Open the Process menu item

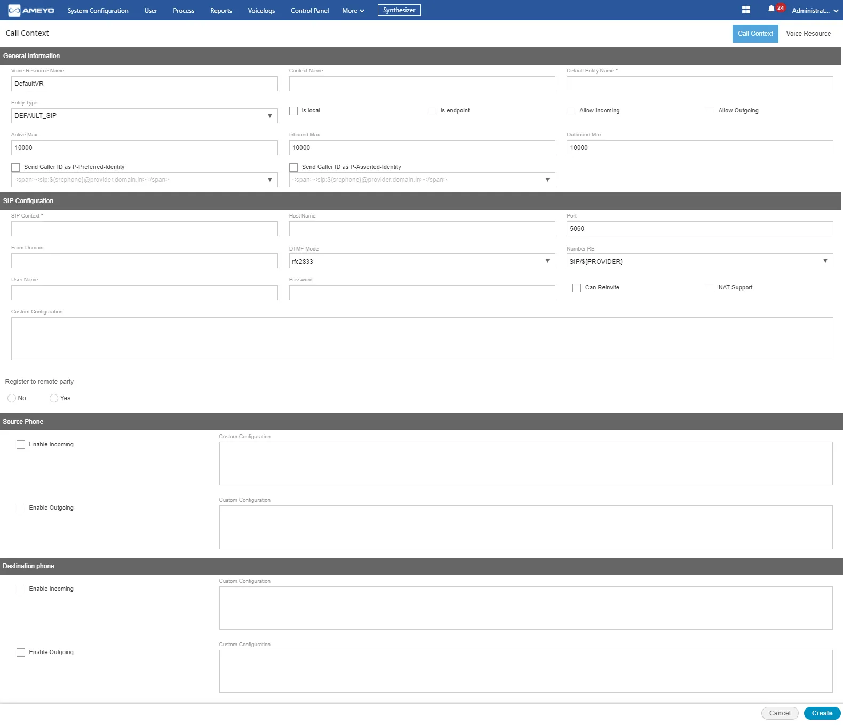coord(184,11)
